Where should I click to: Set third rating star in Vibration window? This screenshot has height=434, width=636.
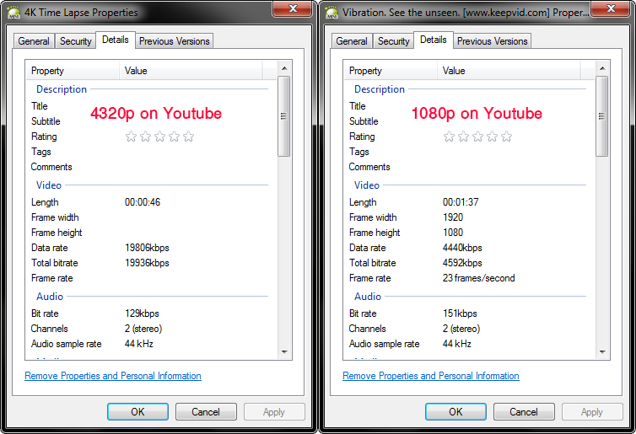477,137
